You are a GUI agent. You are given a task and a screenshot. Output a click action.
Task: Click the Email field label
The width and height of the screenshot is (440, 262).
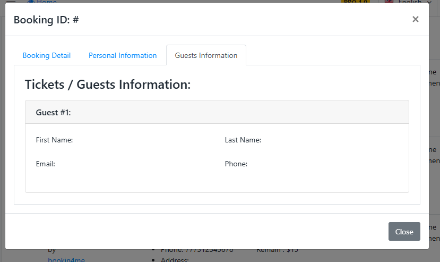tap(46, 164)
